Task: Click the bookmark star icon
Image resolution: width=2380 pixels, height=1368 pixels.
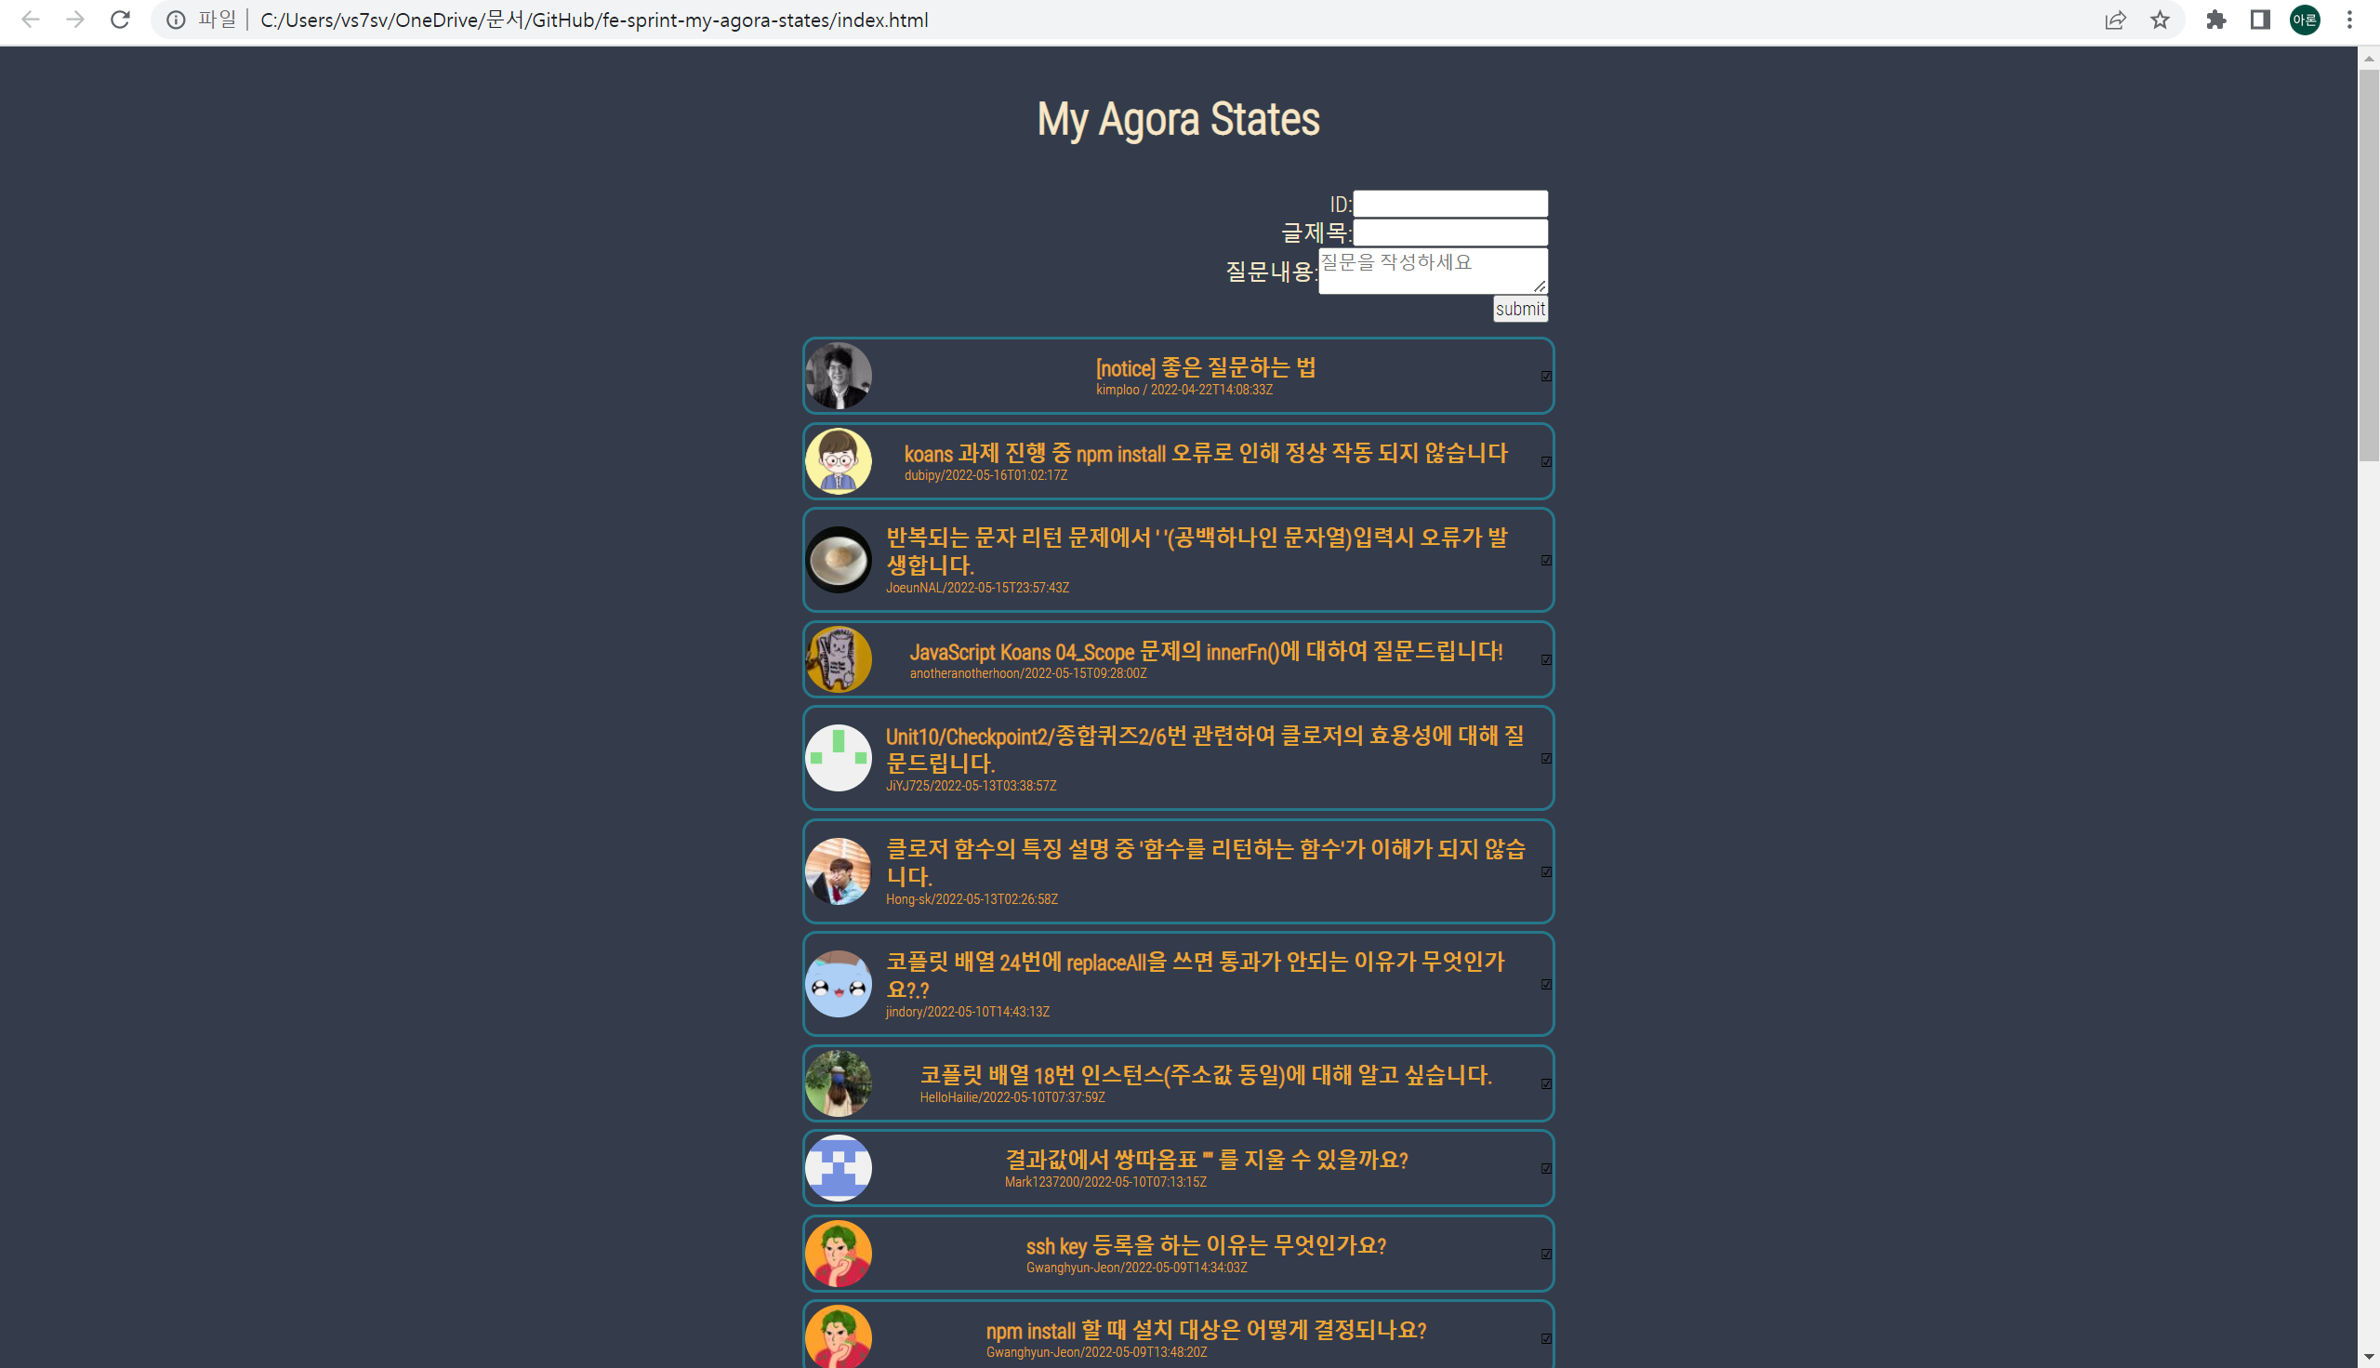Action: click(x=2161, y=20)
